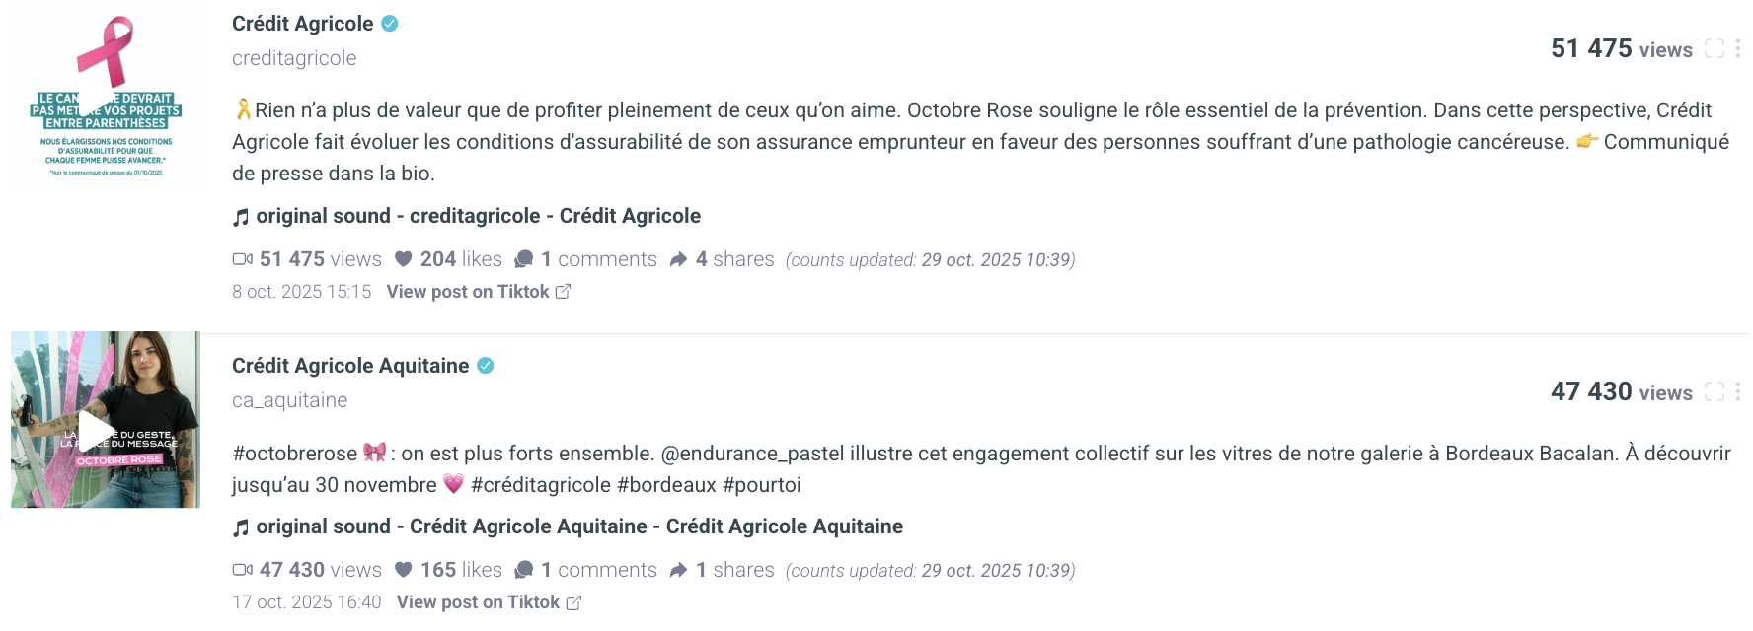Click the expand icon beside 51 475 views
The height and width of the screenshot is (631, 1753).
point(1715,48)
